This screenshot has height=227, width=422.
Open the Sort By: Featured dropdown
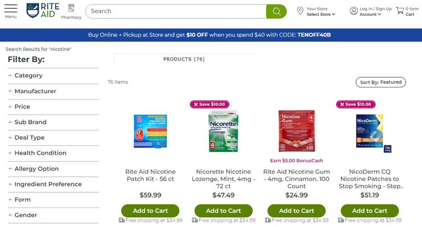[381, 82]
